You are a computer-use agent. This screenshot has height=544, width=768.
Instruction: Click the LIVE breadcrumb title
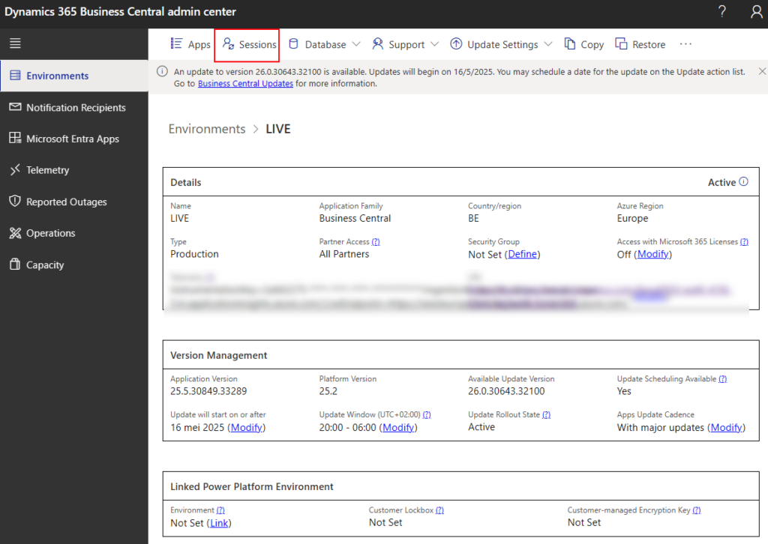[x=278, y=129]
